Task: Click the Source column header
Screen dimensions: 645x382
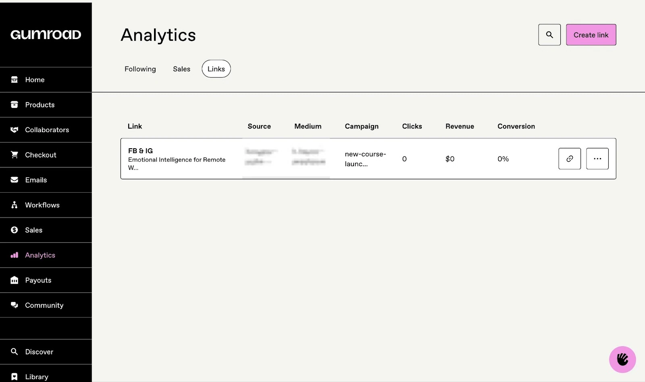Action: pos(259,126)
